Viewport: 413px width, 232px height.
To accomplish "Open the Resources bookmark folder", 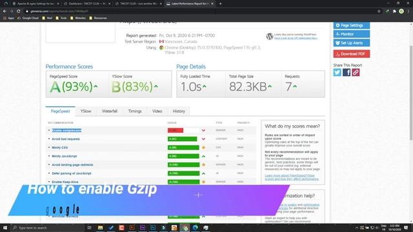I will click(x=98, y=18).
